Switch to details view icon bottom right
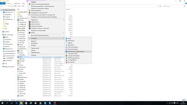Screen dimensions: 187x105 tap(183, 100)
